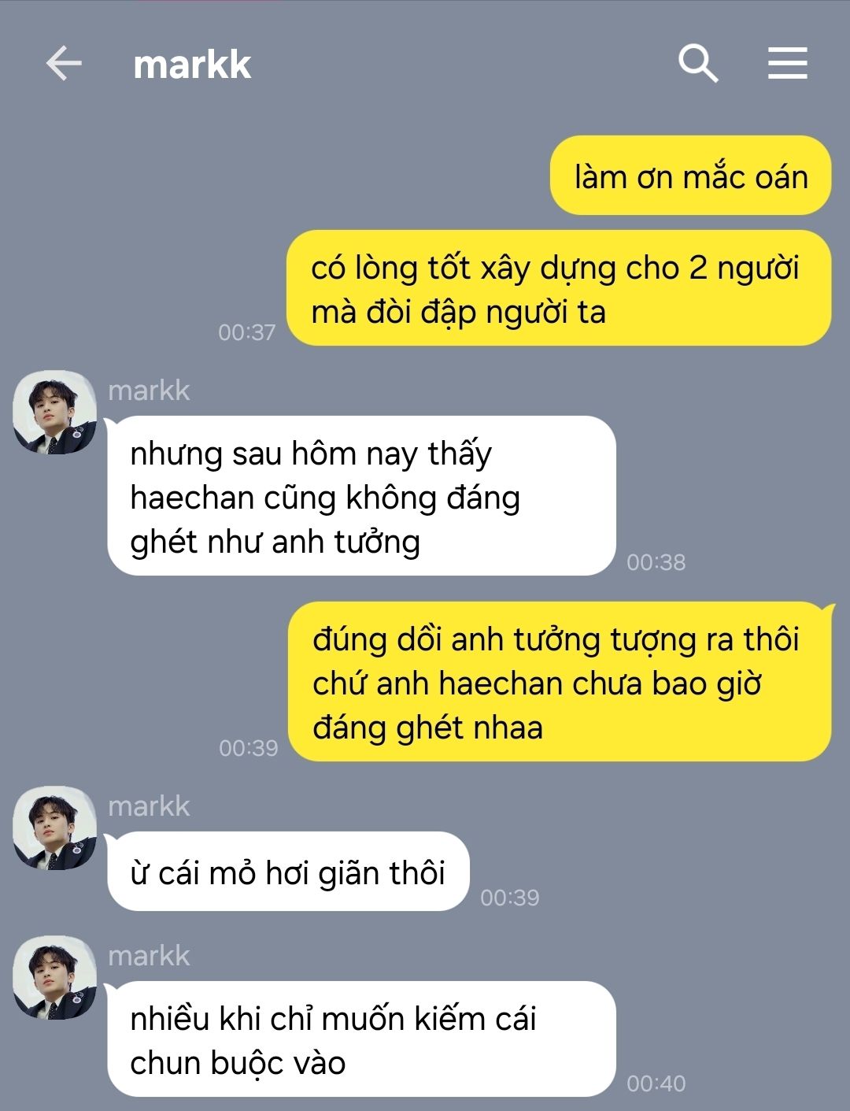The image size is (850, 1111).
Task: Tap markk's second profile avatar
Action: tap(54, 828)
